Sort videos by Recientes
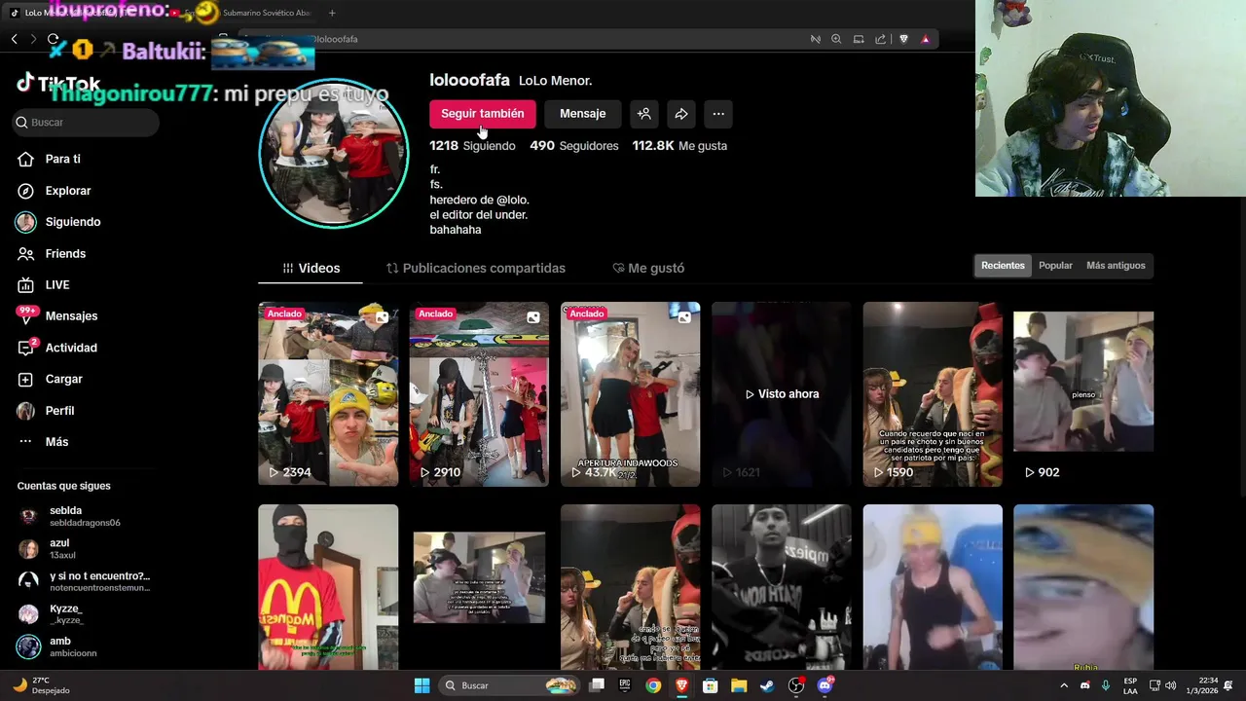Image resolution: width=1246 pixels, height=701 pixels. [x=1003, y=266]
